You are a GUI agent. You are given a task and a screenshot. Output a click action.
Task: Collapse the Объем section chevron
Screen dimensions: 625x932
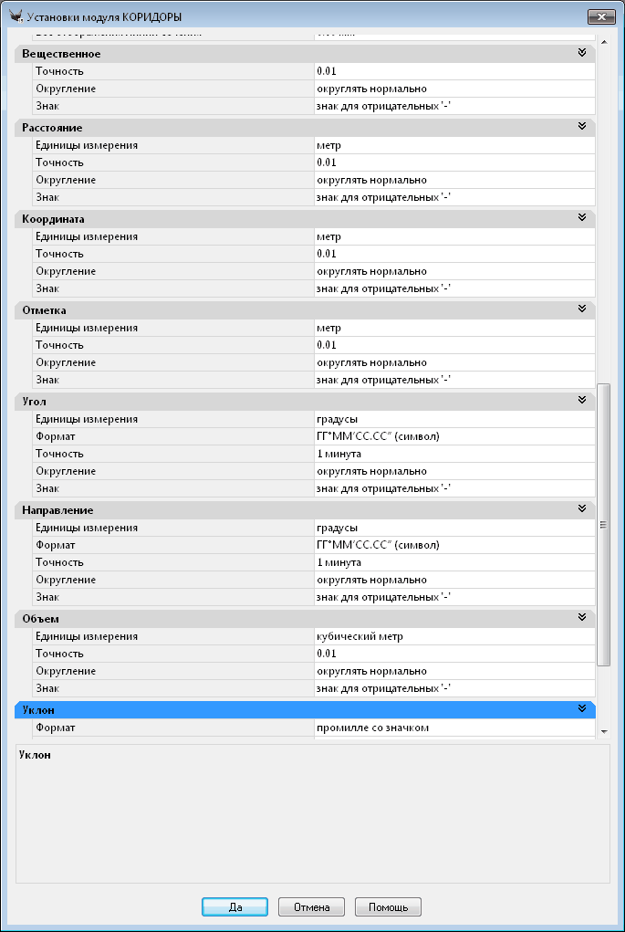pos(581,618)
